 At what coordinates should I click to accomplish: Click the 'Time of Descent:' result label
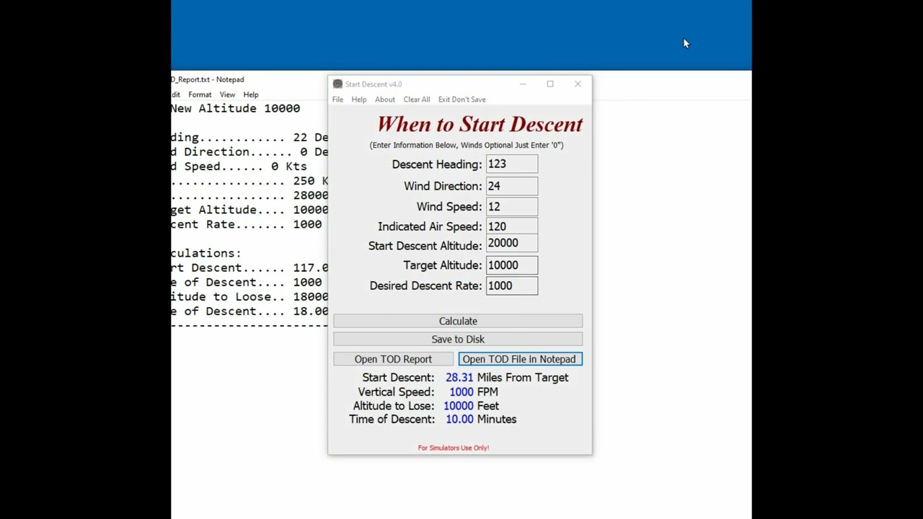(392, 420)
